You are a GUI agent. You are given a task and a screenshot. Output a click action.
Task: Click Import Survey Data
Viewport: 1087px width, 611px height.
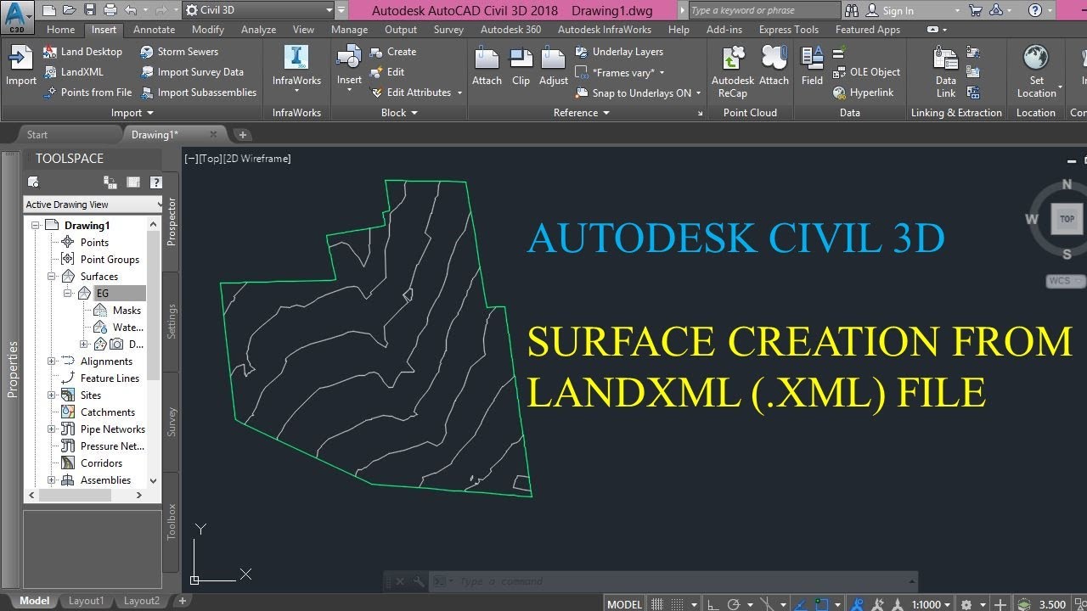click(192, 72)
